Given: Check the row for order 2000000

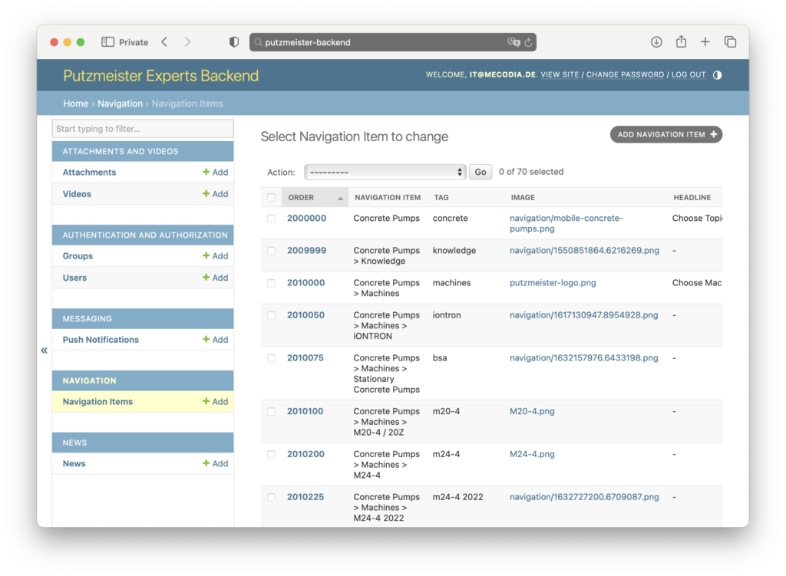Looking at the screenshot, I should (x=272, y=218).
